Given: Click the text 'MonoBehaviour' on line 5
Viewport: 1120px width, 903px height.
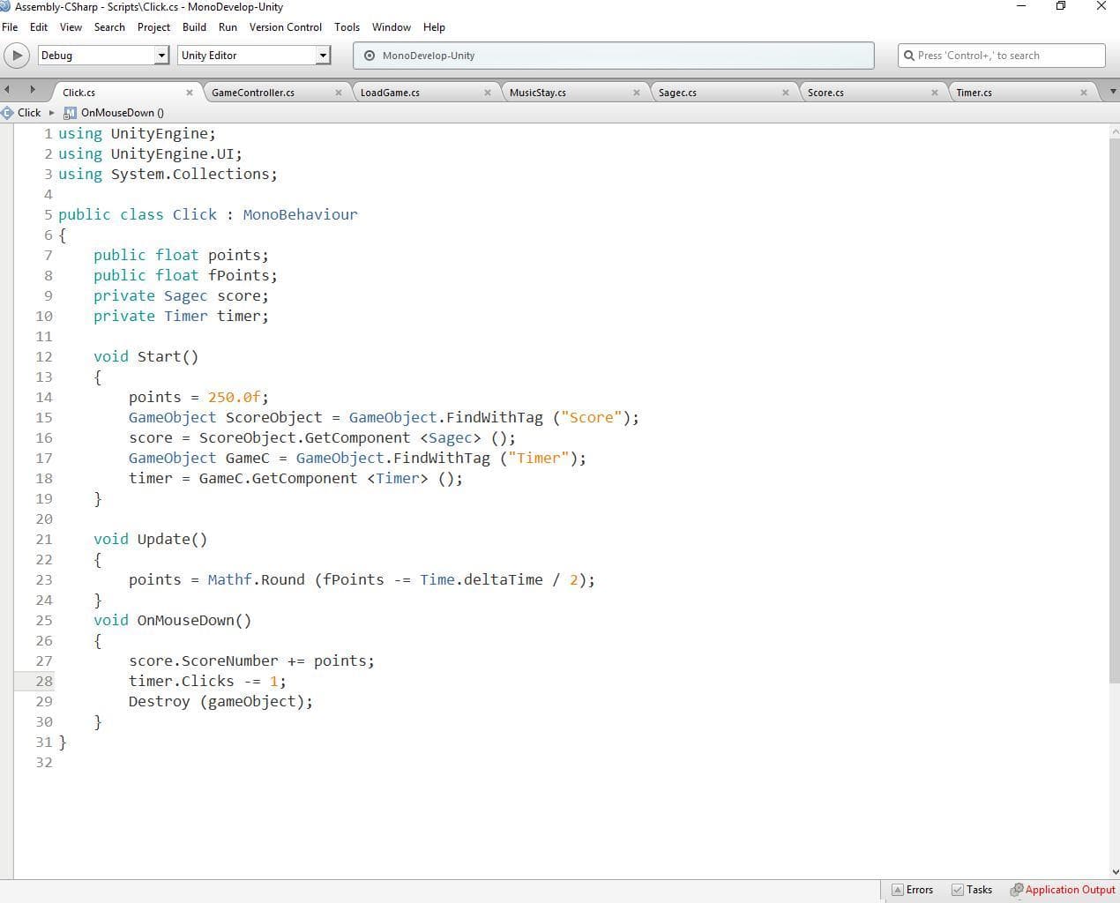Looking at the screenshot, I should coord(300,215).
